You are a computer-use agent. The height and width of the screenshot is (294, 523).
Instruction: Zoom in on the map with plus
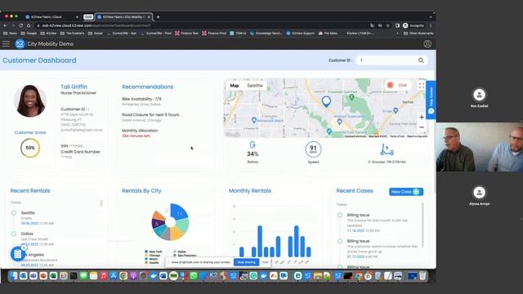coord(422,118)
